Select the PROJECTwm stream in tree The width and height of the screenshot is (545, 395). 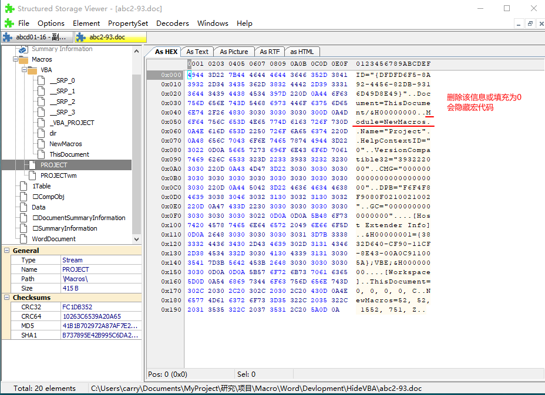click(x=58, y=175)
